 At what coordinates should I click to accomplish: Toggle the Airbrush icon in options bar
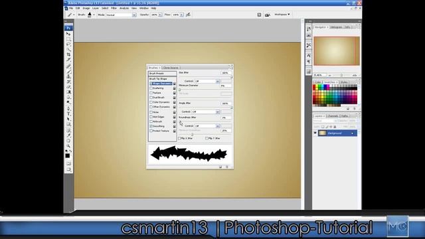tap(188, 15)
